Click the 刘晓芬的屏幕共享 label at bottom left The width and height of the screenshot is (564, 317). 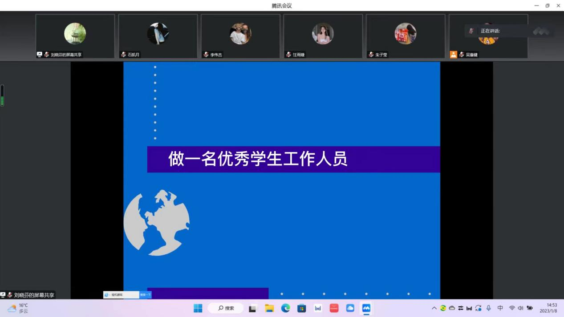30,295
